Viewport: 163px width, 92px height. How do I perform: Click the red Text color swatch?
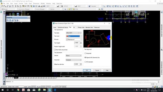tap(67, 36)
